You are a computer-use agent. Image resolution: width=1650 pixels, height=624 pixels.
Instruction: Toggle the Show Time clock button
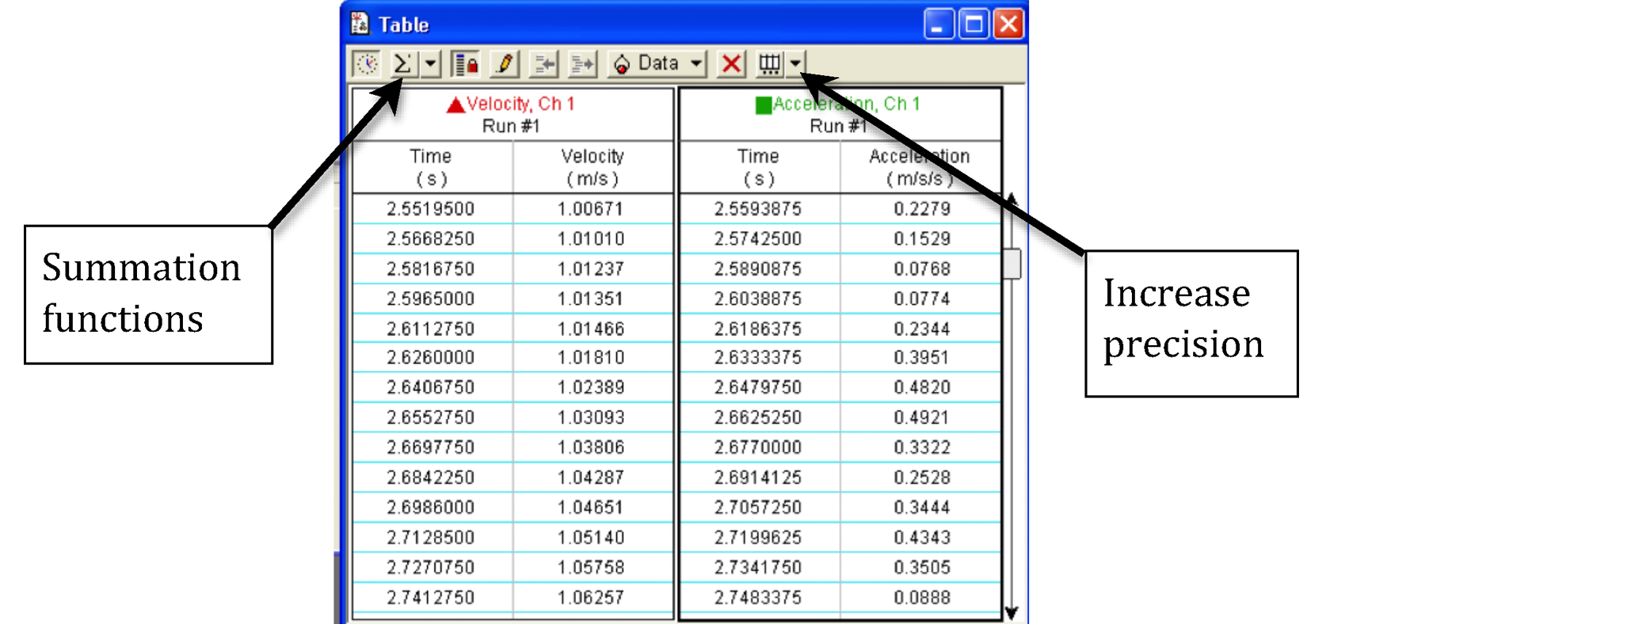(x=367, y=64)
